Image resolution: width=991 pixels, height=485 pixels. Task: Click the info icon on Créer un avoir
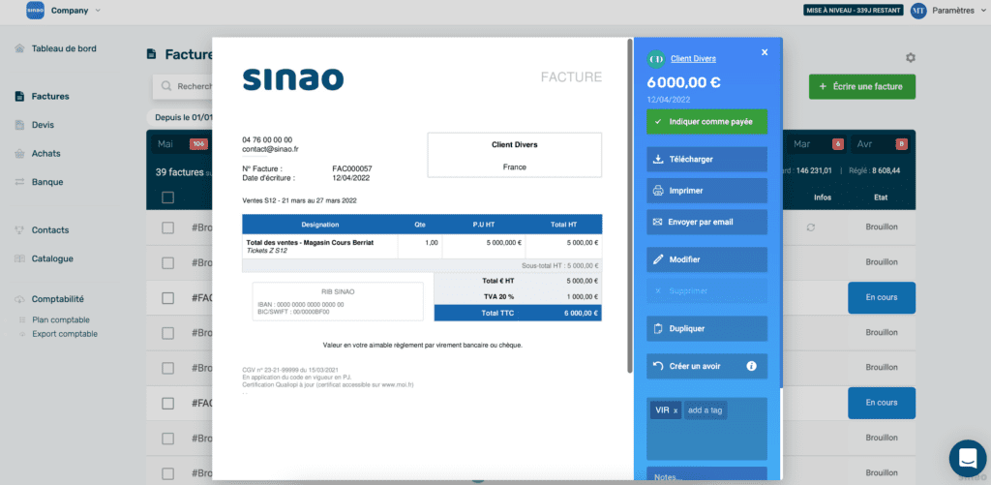click(751, 366)
